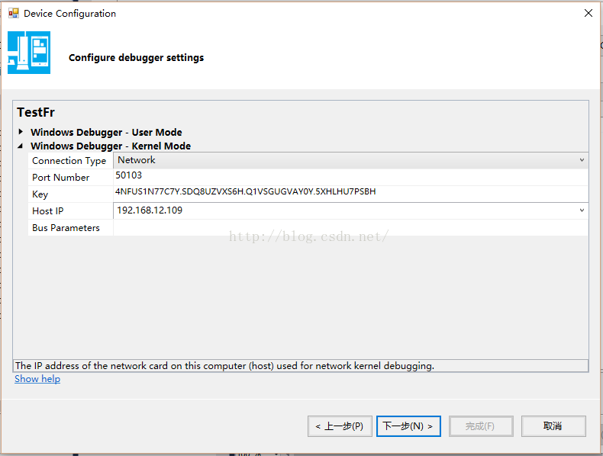The image size is (603, 456).
Task: Select the Connection Type label
Action: click(69, 161)
